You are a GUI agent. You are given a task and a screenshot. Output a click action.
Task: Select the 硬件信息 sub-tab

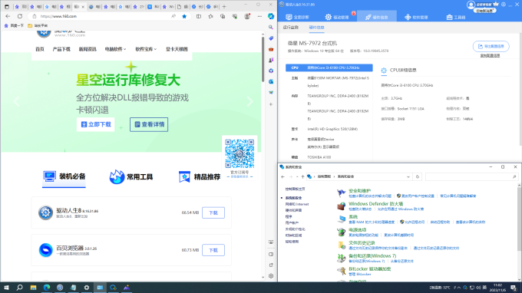point(316,28)
